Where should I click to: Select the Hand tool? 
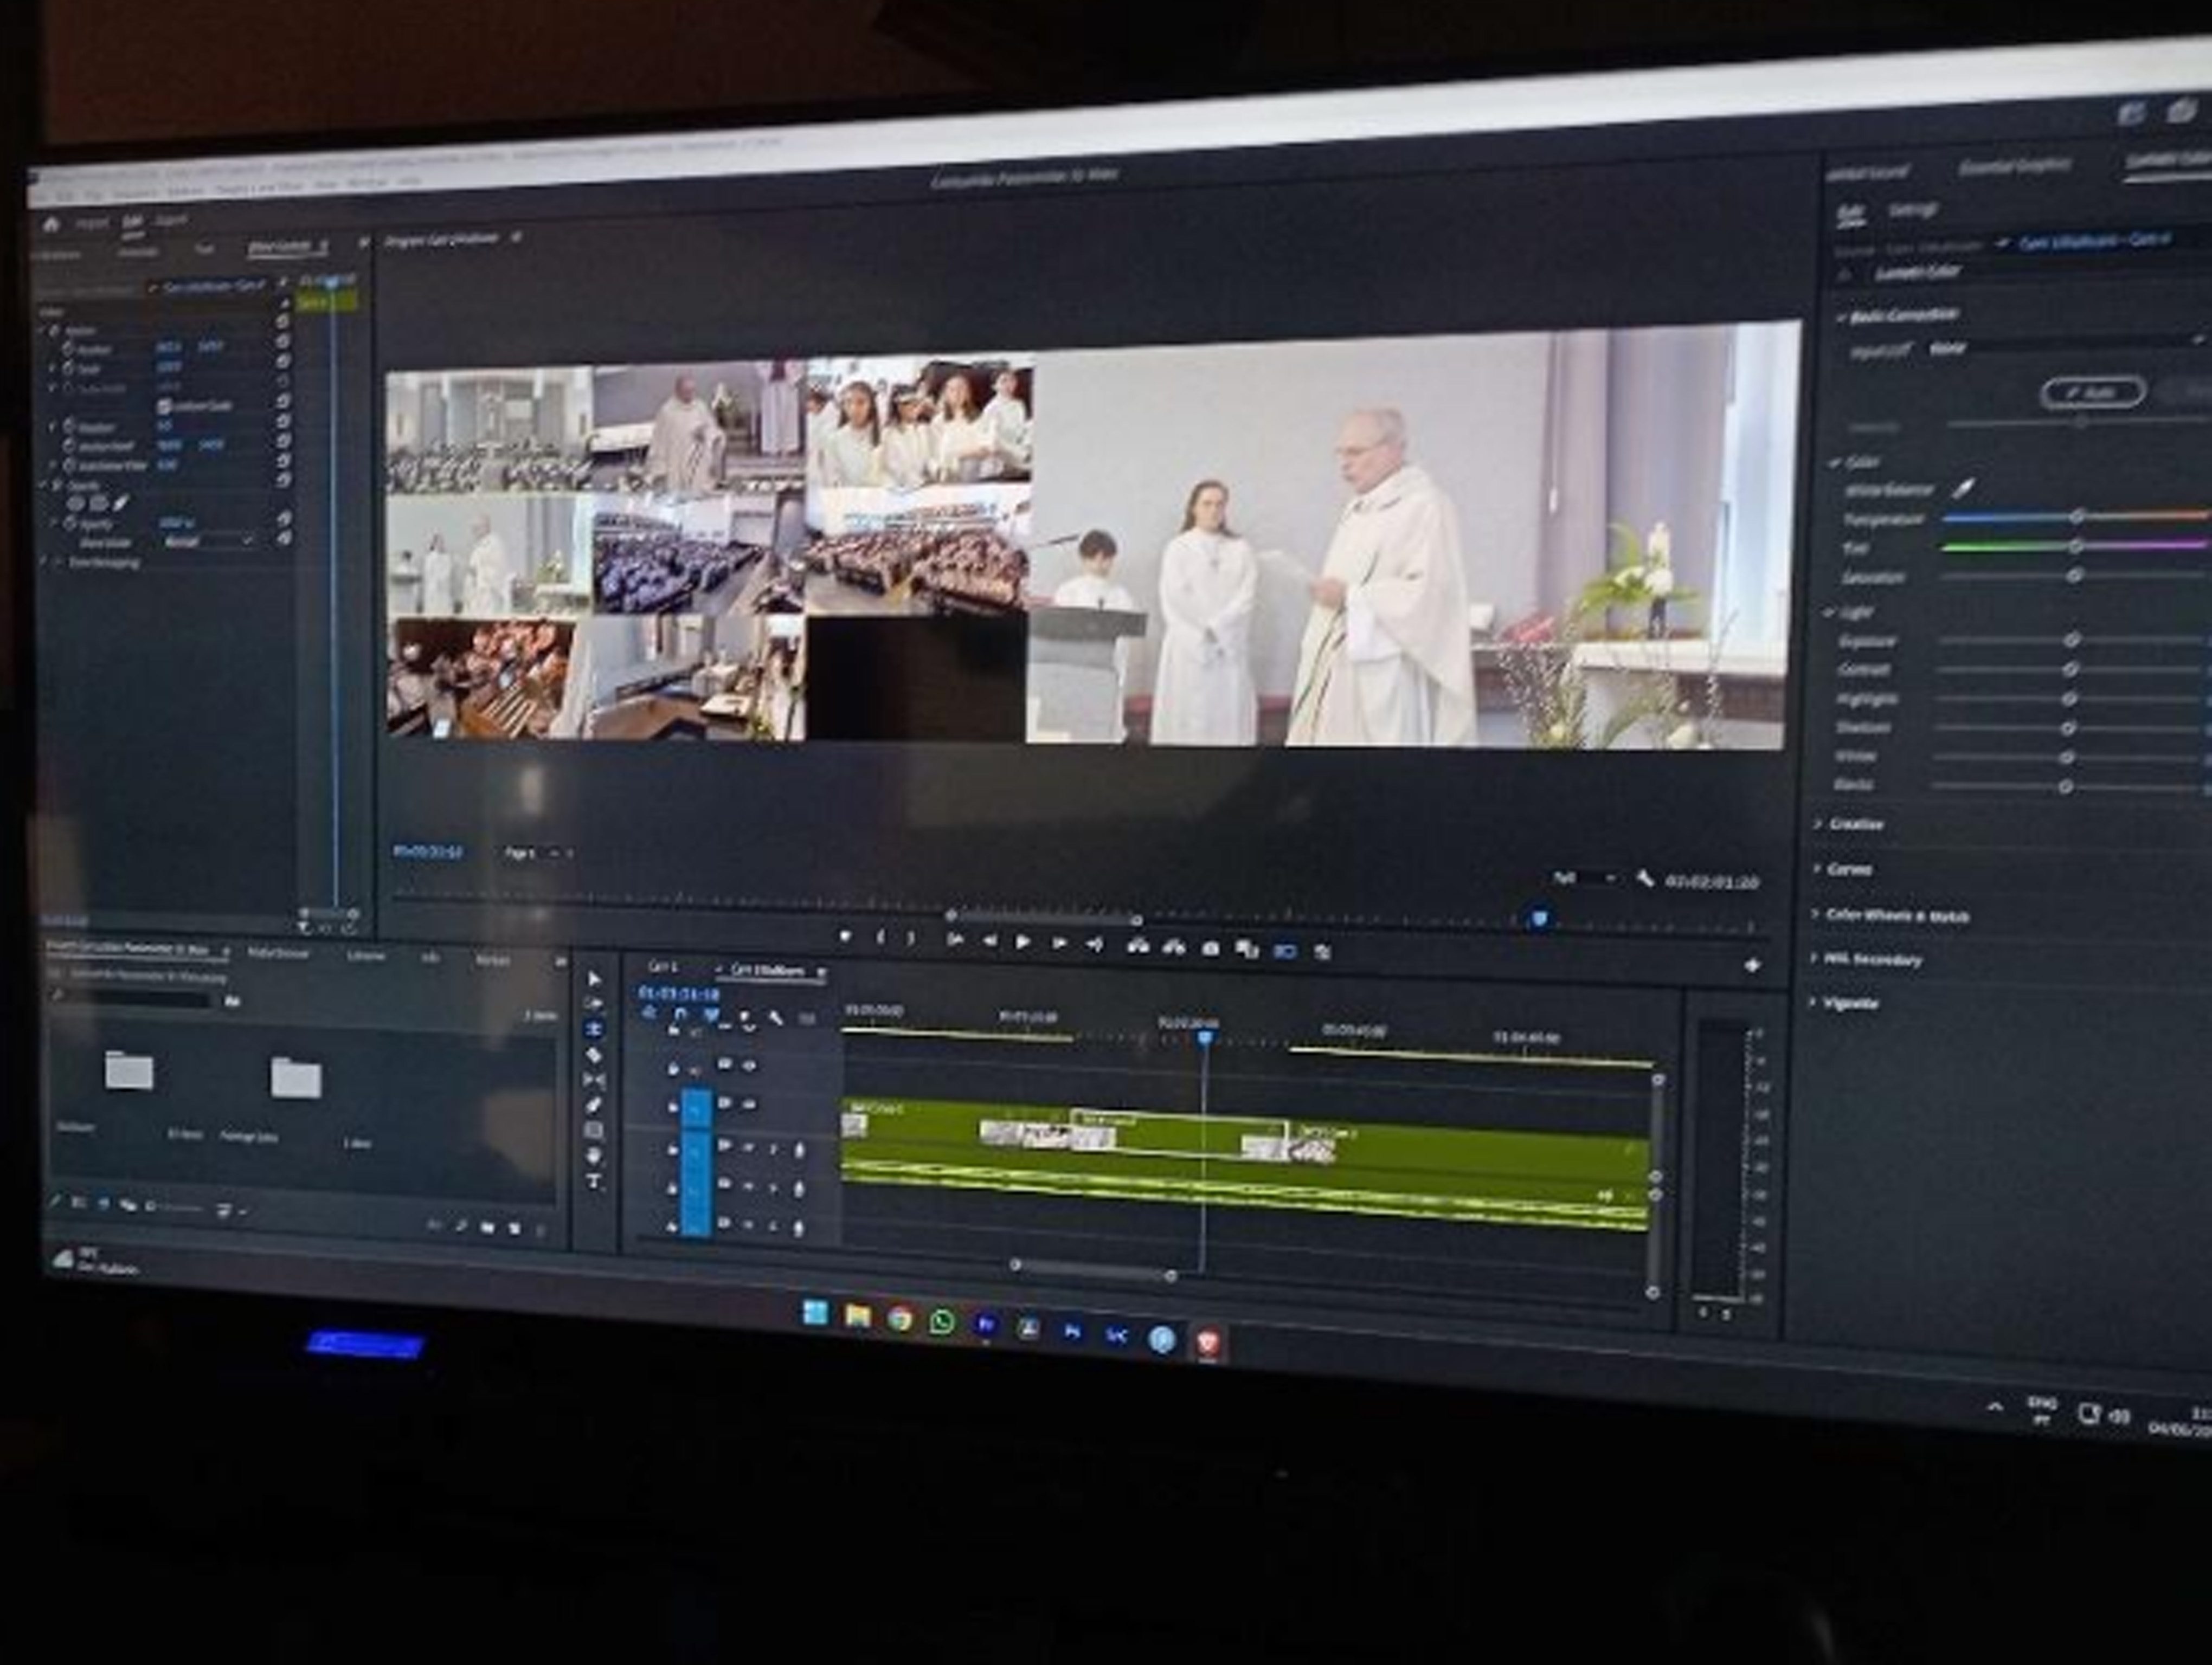pyautogui.click(x=594, y=1156)
